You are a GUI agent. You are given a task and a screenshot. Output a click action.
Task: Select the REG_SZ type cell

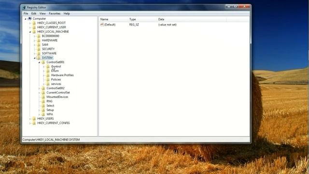pyautogui.click(x=134, y=25)
